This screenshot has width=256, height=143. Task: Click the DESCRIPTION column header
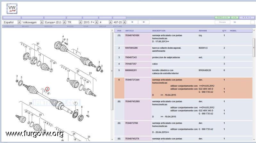click(159, 31)
